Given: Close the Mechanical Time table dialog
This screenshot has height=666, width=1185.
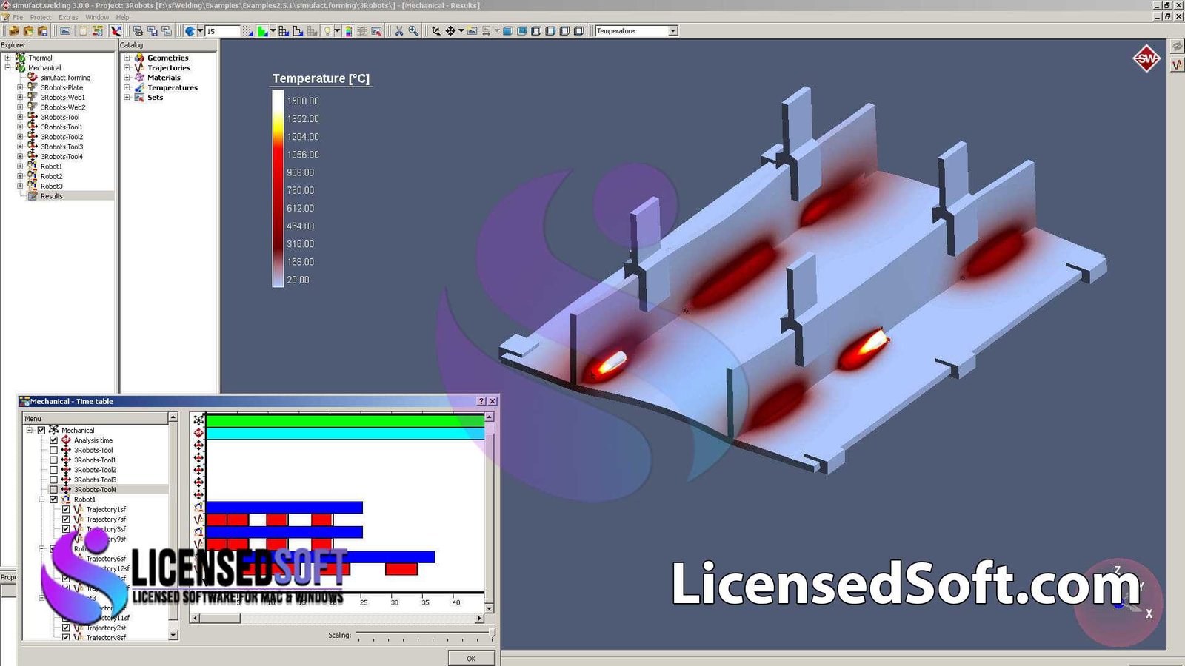Looking at the screenshot, I should pos(493,401).
